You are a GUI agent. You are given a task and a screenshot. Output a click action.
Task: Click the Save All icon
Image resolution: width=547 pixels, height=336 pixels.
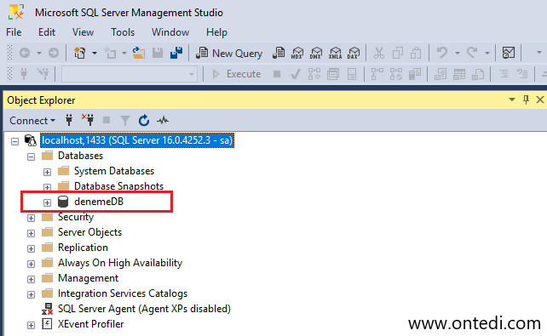pos(176,53)
